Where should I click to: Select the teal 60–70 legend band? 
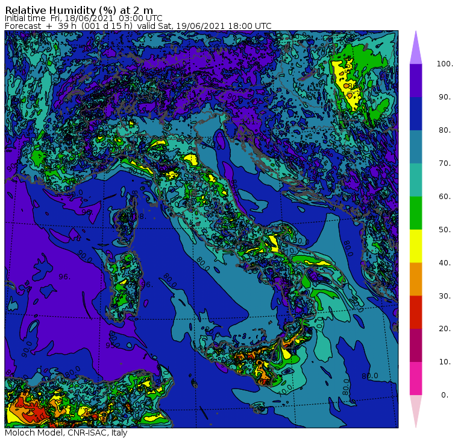[416, 180]
